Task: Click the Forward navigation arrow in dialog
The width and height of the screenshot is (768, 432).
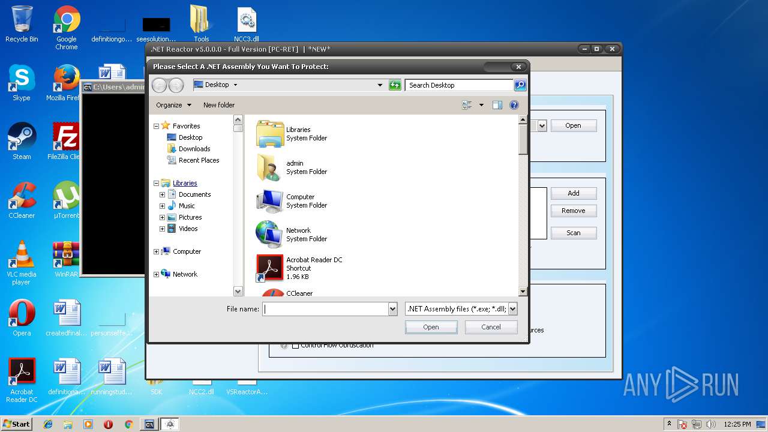Action: point(176,85)
